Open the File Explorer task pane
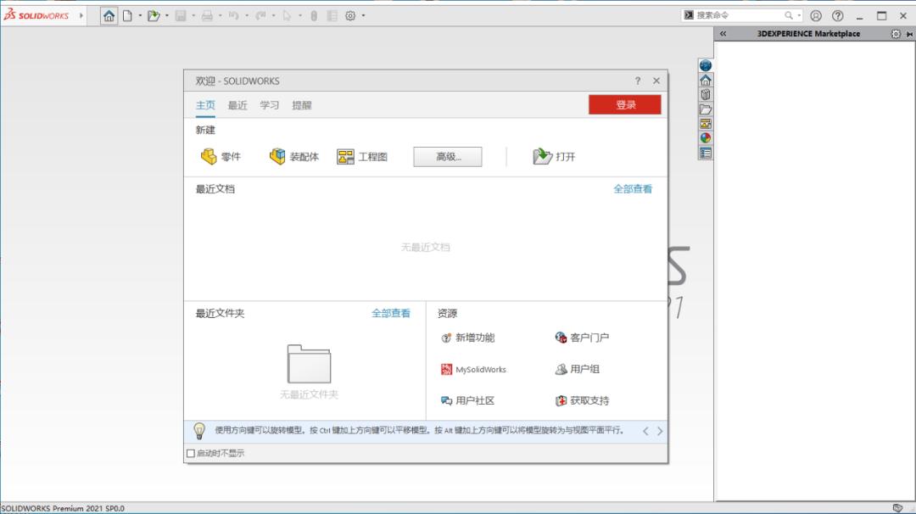Screen dimensions: 916x514 pyautogui.click(x=705, y=109)
